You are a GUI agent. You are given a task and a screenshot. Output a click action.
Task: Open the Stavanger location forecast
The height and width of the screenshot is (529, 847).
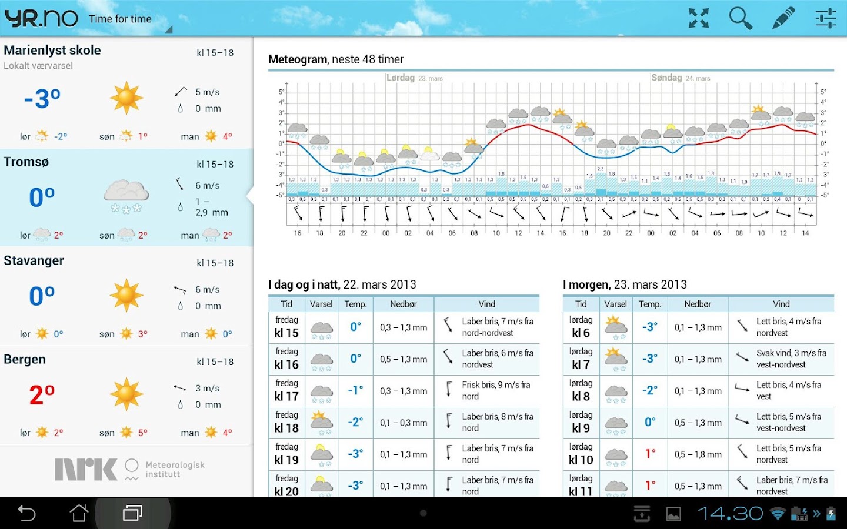pyautogui.click(x=126, y=296)
